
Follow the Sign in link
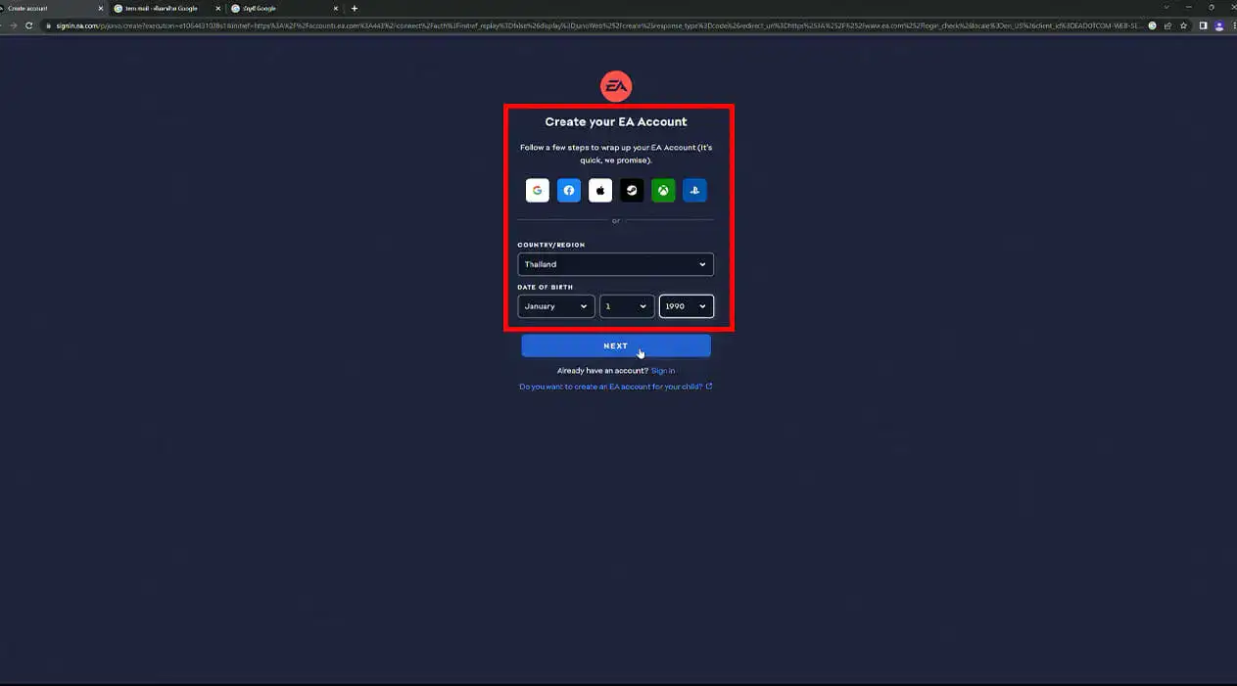[x=663, y=371]
